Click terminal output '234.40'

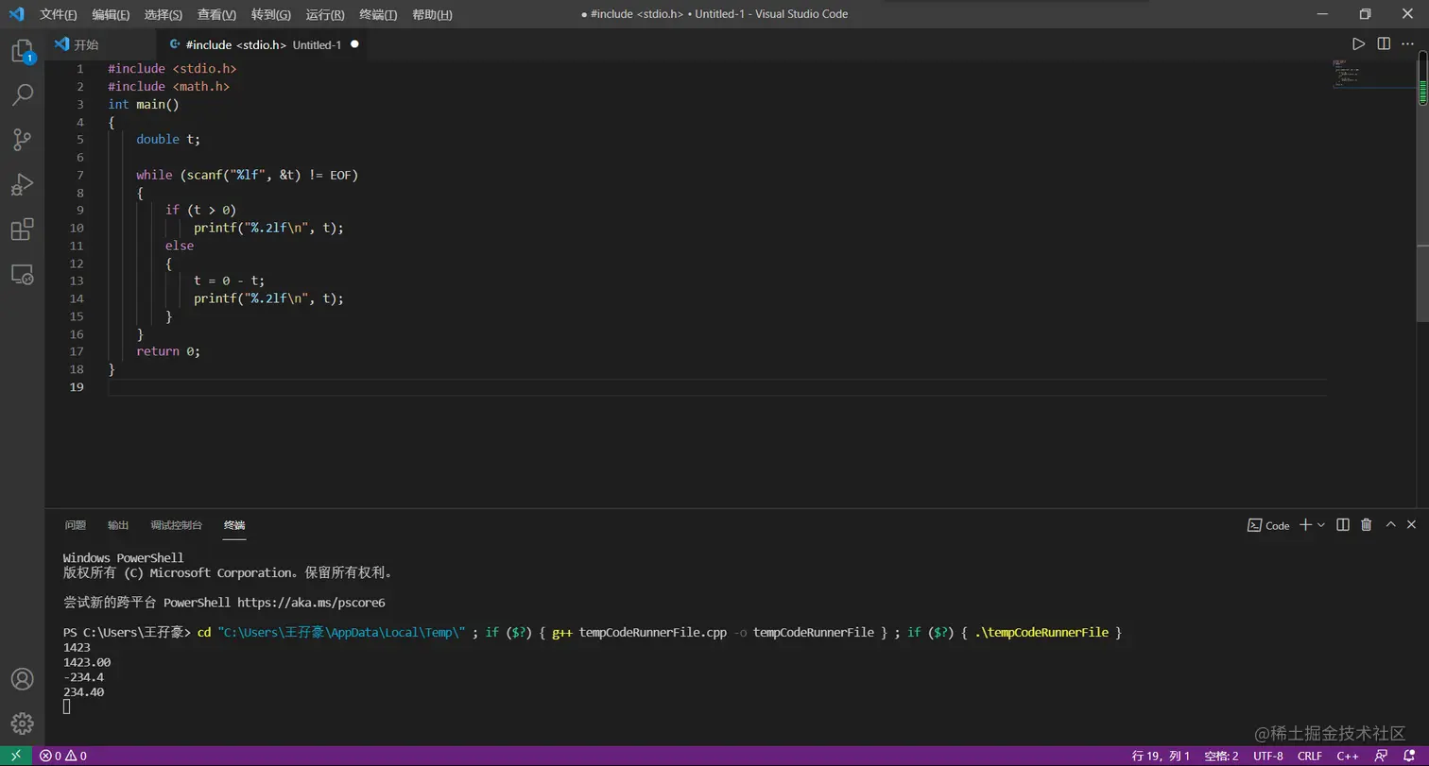coord(83,692)
